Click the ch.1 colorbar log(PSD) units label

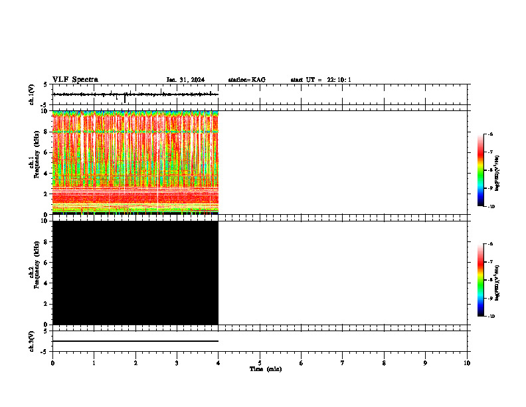click(x=497, y=174)
